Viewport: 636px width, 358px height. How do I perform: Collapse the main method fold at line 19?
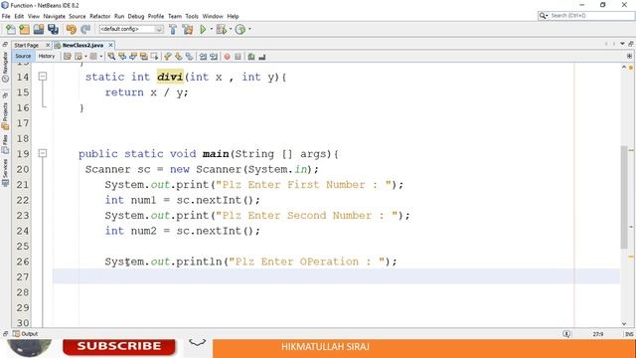pyautogui.click(x=43, y=153)
